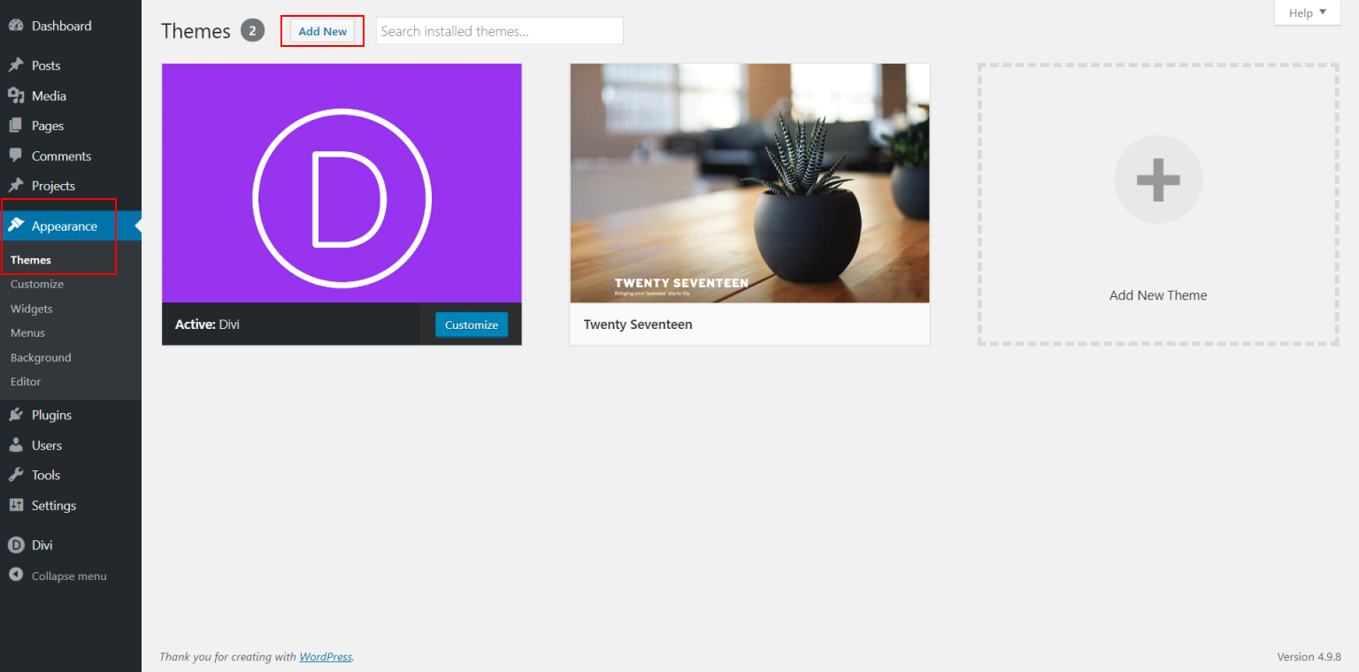Click the plus icon in Add New Theme
This screenshot has width=1359, height=672.
coord(1157,179)
